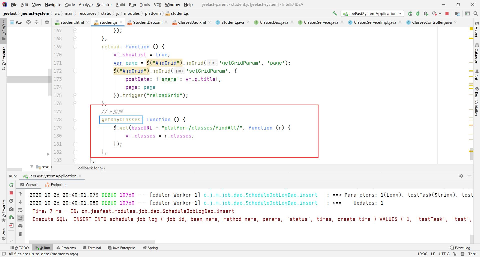Minimize the Run tool window

coord(469,176)
